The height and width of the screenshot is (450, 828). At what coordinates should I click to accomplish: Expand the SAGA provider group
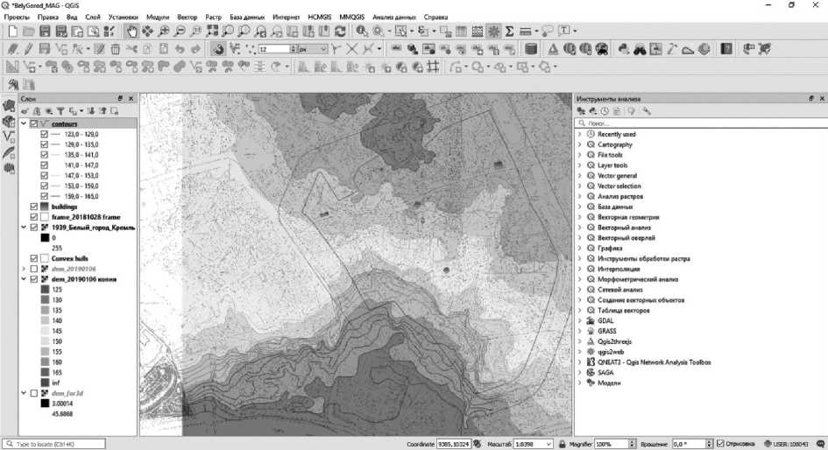coord(580,372)
